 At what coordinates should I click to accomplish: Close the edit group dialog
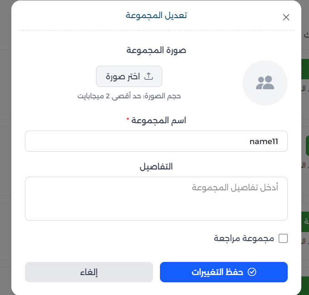click(286, 17)
